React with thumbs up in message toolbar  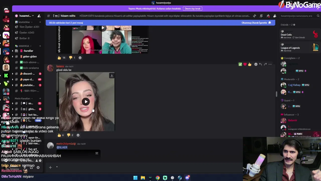(250, 64)
